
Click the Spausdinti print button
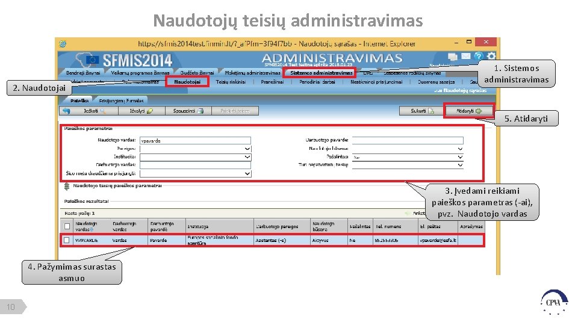(188, 111)
